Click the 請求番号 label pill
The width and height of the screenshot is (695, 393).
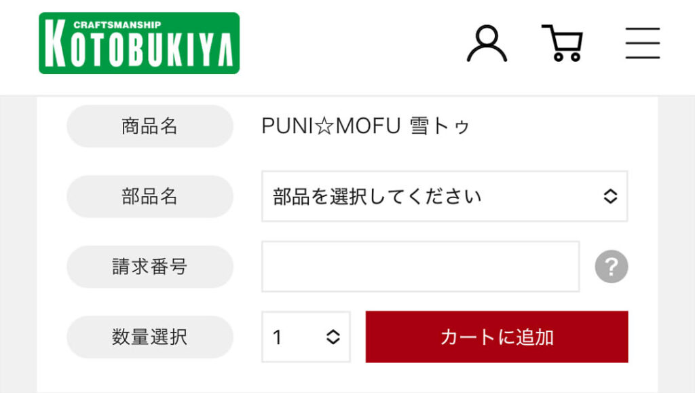coord(149,267)
